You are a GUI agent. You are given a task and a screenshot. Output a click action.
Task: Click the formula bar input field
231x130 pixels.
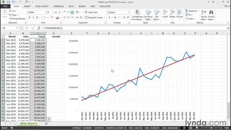point(134,28)
